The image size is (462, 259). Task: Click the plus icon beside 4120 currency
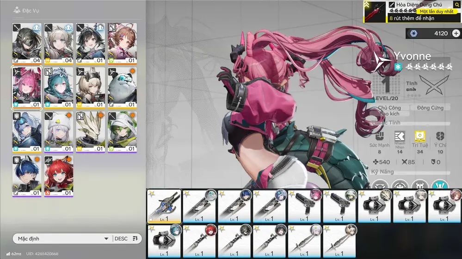(x=456, y=33)
